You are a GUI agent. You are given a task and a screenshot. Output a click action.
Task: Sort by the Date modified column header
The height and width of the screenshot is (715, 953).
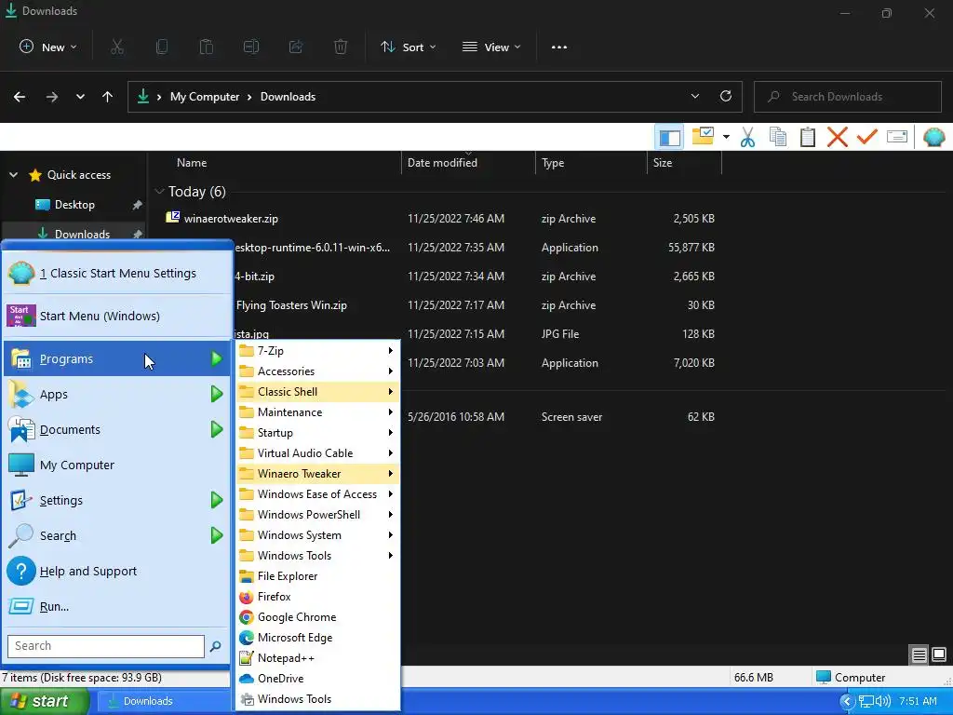tap(442, 163)
